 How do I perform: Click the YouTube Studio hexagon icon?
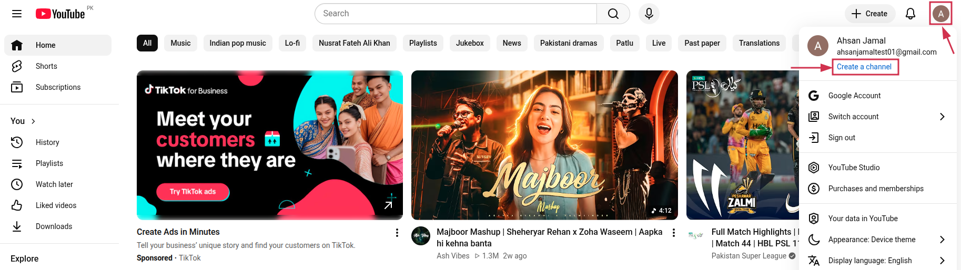(x=814, y=168)
